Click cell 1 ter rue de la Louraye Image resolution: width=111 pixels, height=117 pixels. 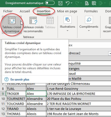pyautogui.click(x=79, y=109)
